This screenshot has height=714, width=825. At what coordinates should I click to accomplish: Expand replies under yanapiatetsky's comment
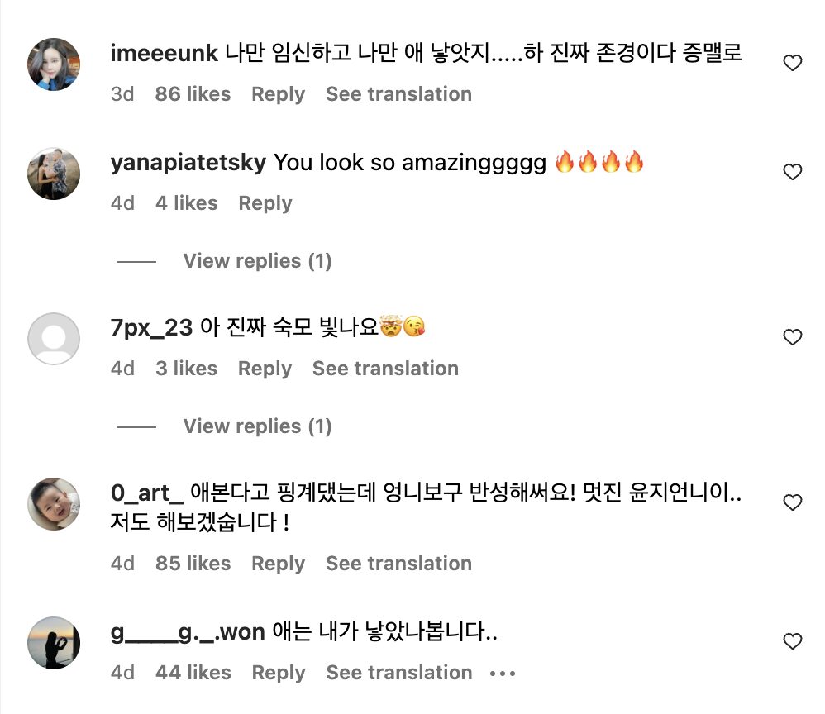[257, 261]
